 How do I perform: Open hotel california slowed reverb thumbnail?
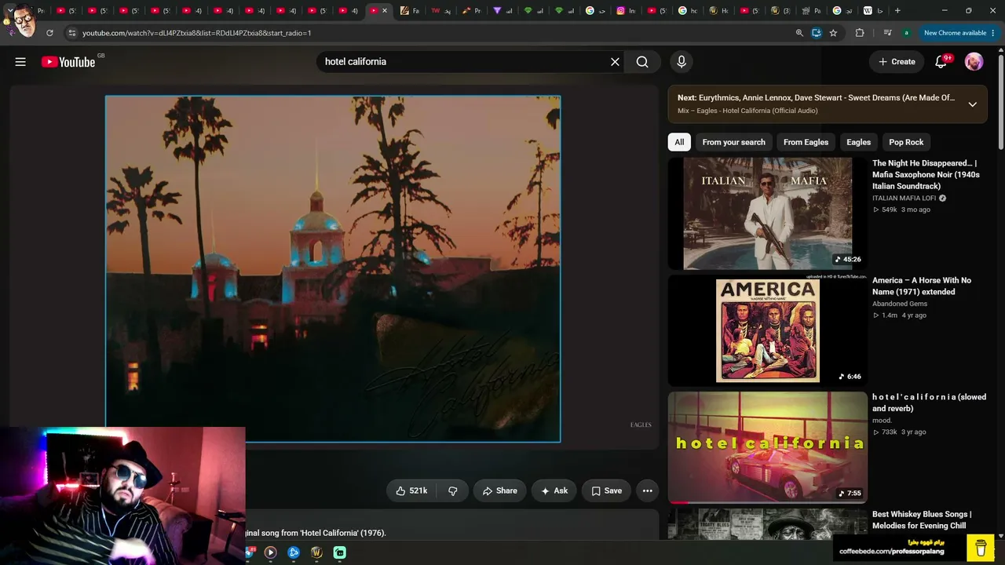point(767,447)
